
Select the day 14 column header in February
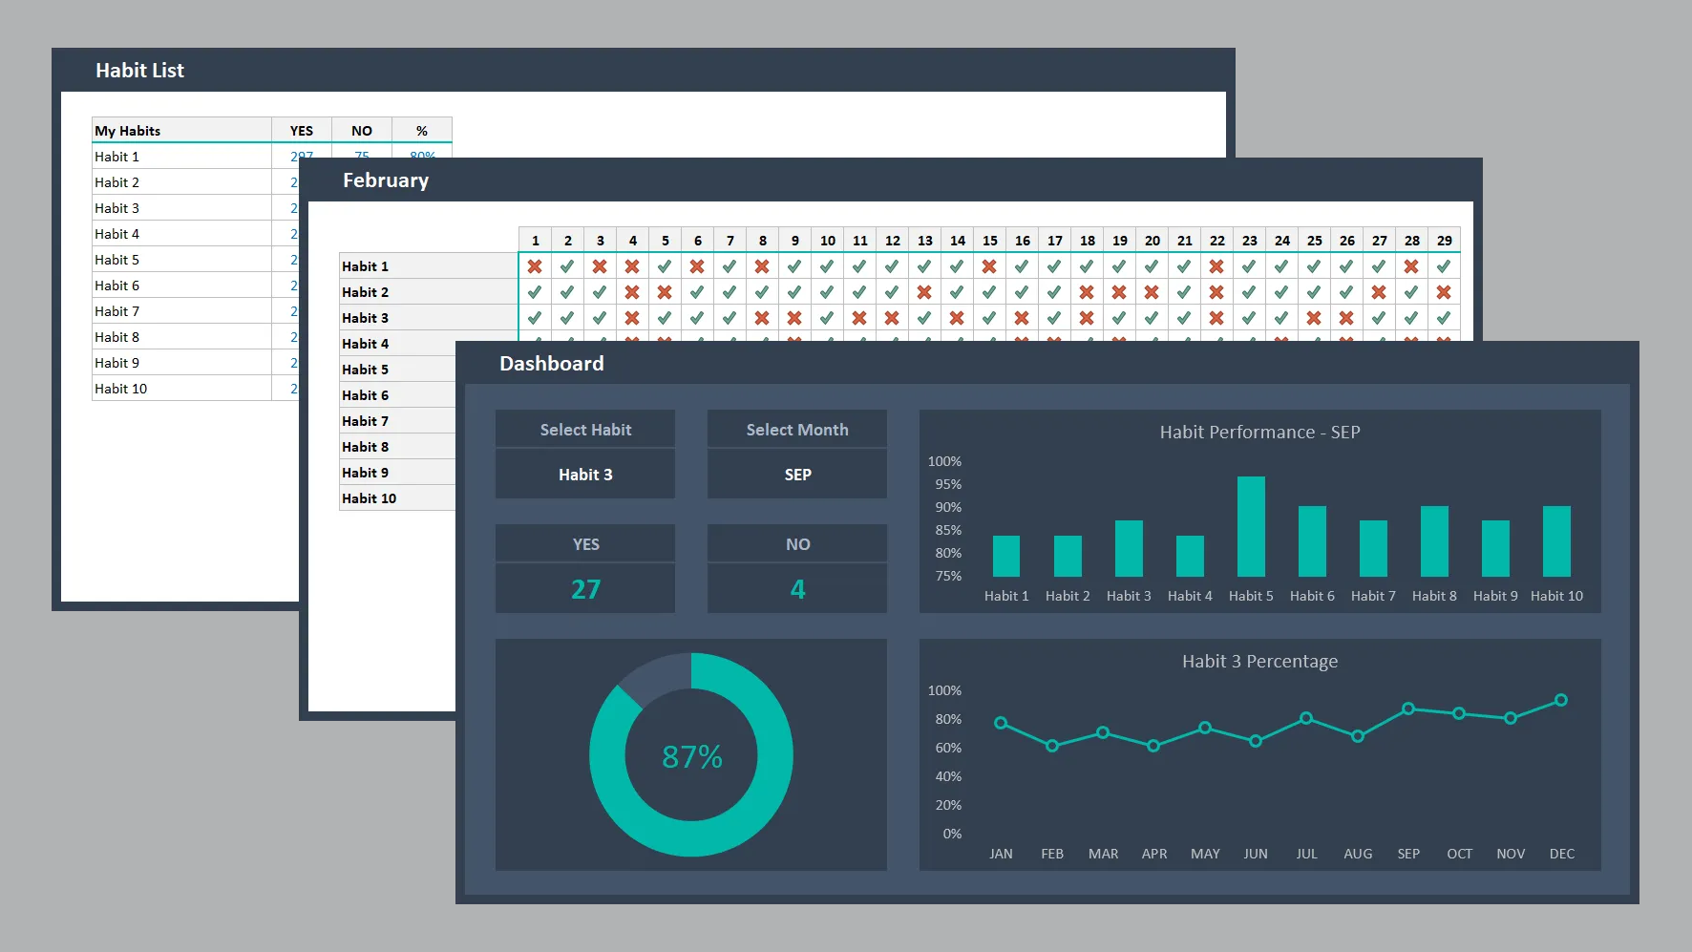957,241
